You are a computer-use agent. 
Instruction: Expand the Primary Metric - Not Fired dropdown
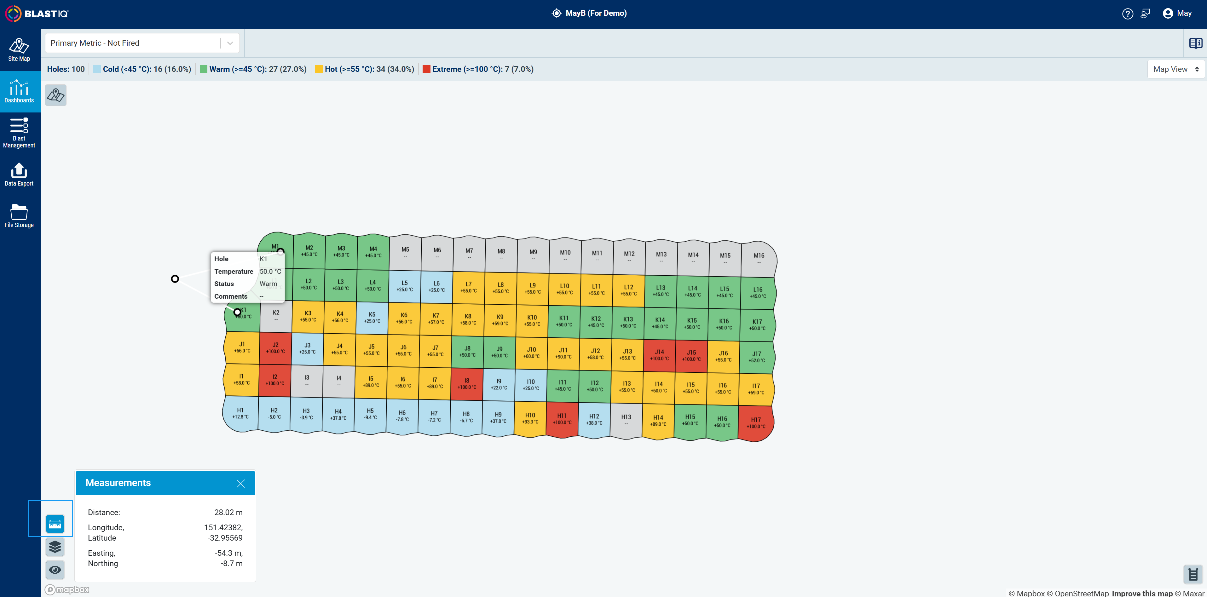pos(142,43)
